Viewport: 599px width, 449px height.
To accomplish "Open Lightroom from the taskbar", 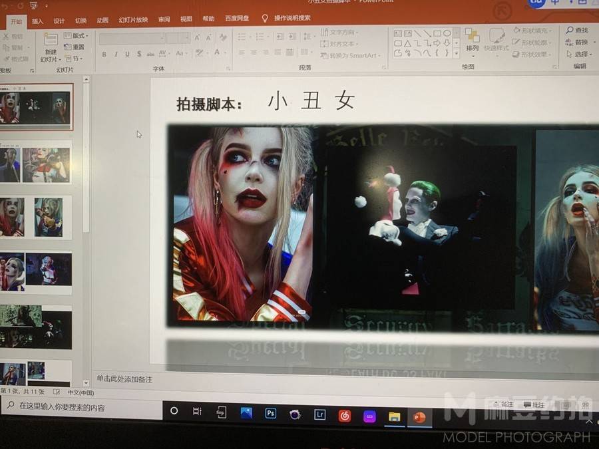I will [x=319, y=414].
